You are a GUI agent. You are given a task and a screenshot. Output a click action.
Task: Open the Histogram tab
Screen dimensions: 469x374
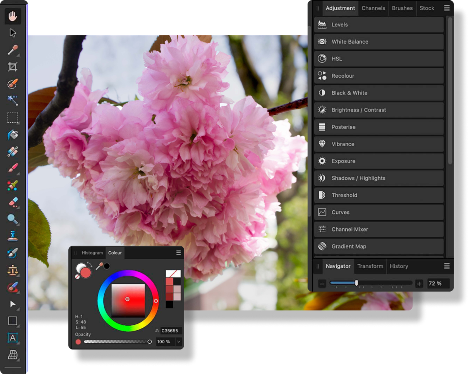(92, 253)
